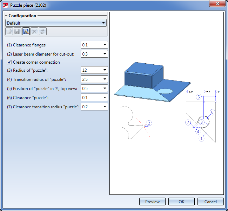Expand Radius of puzzle dropdown arrow
The height and width of the screenshot is (211, 228).
point(105,70)
